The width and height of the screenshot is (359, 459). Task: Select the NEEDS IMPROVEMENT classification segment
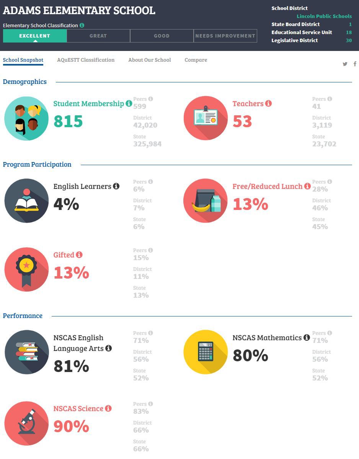pos(225,36)
